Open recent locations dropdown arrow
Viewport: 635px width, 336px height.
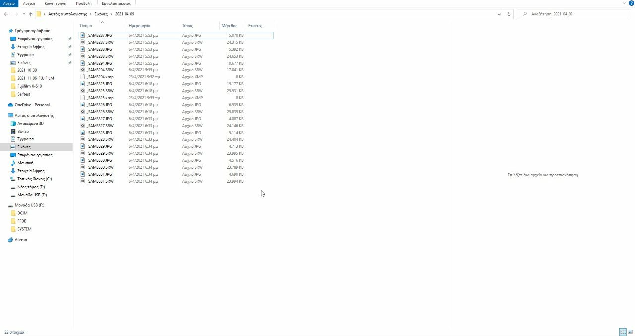(23, 14)
